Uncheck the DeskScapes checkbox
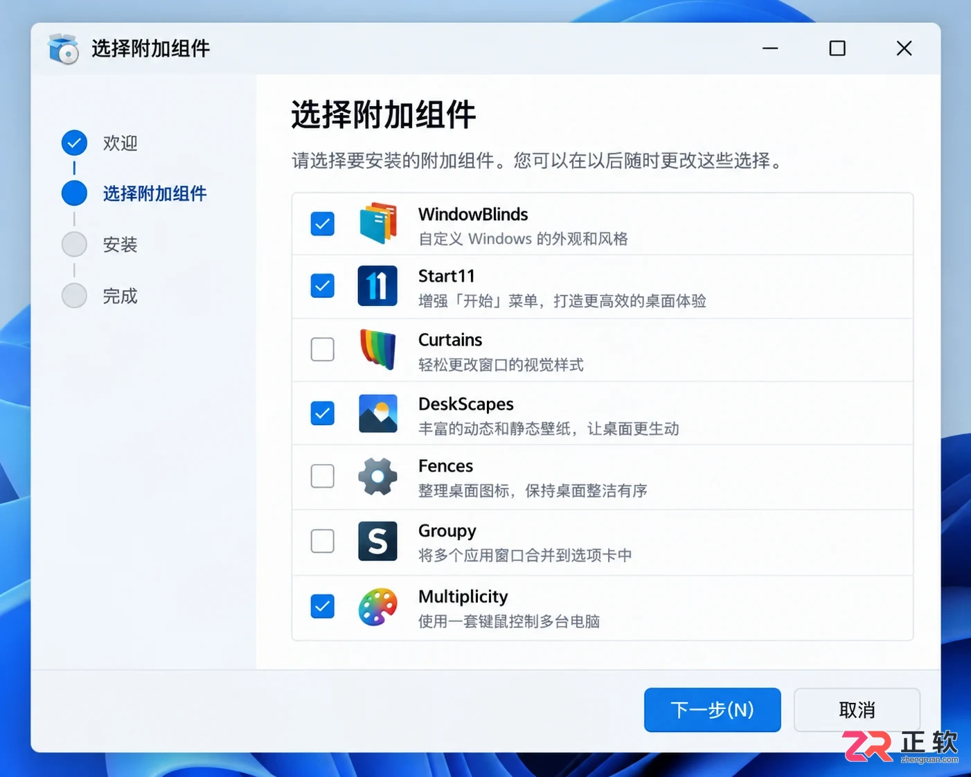Screen dimensions: 971x777 click(322, 413)
